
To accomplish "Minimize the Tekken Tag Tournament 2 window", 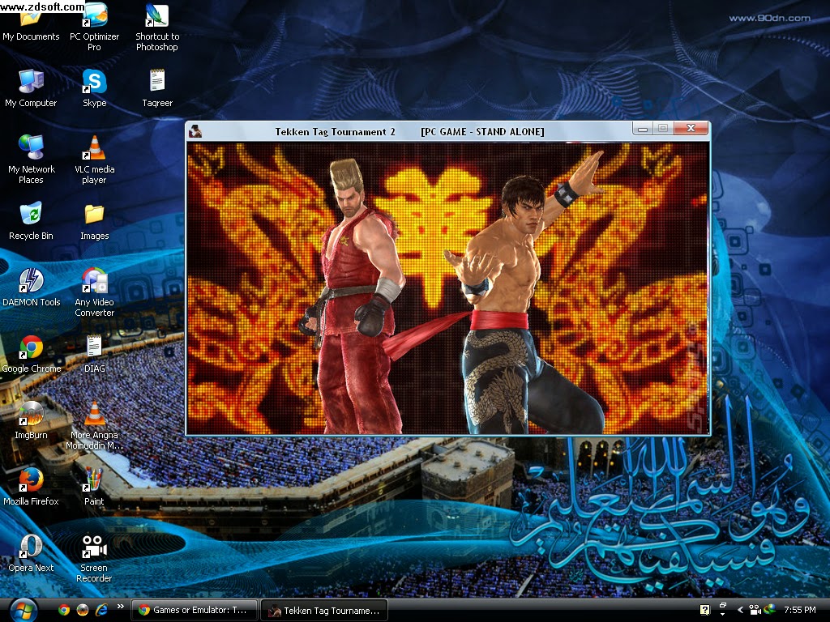I will (643, 129).
